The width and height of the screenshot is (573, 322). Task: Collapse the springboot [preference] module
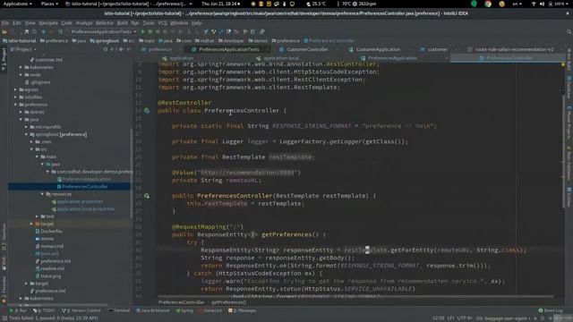pos(26,134)
